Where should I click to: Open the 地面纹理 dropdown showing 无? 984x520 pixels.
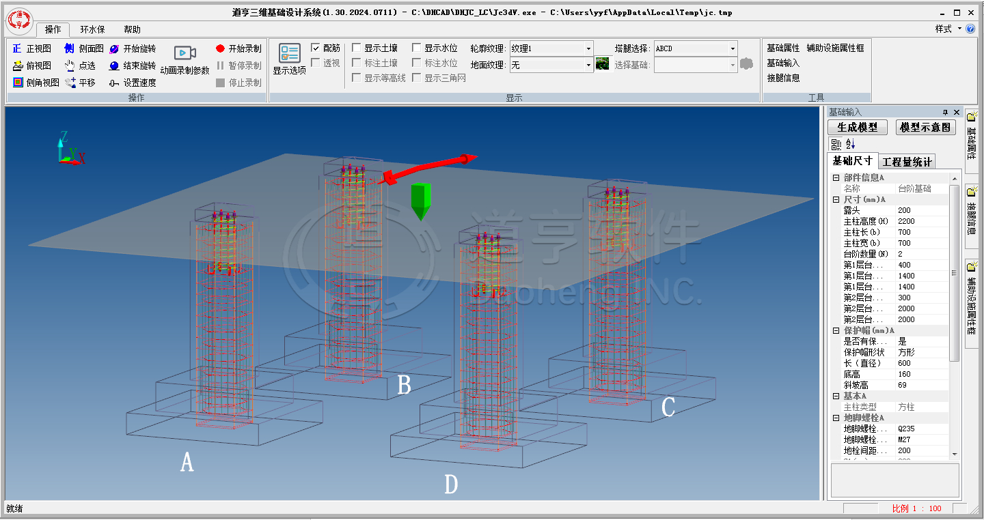551,65
